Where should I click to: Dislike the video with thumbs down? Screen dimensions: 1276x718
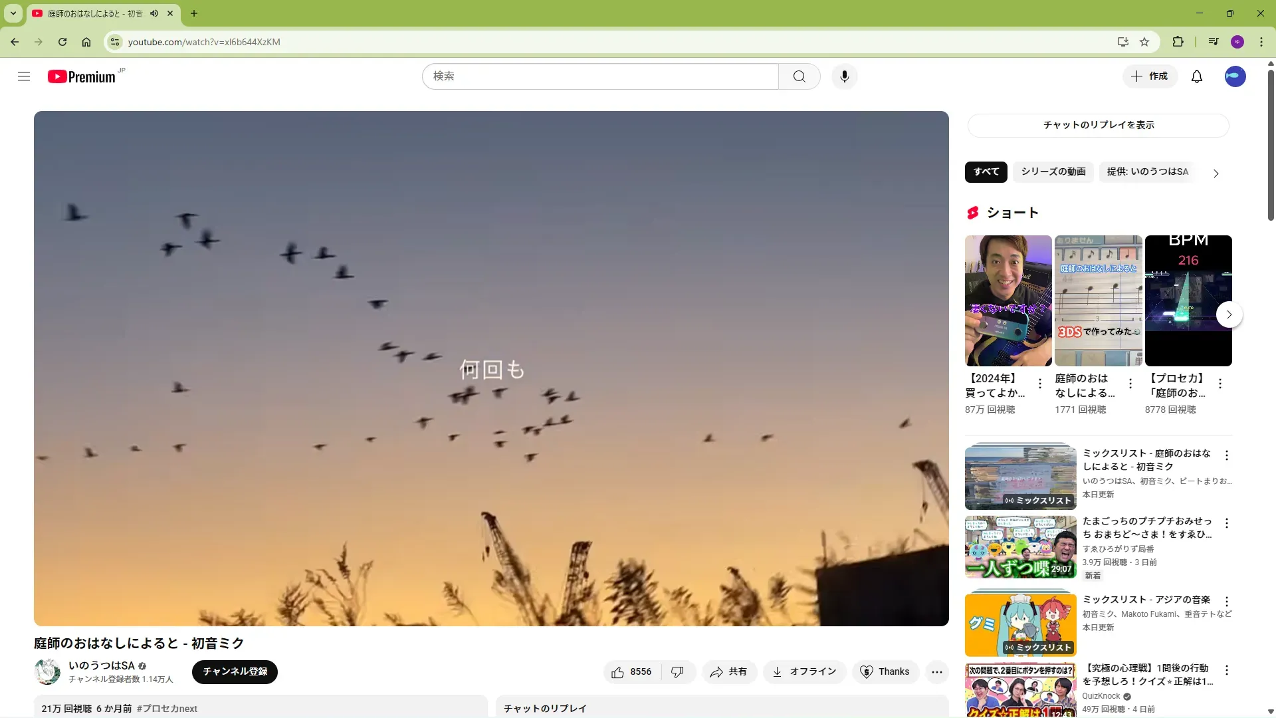(677, 672)
